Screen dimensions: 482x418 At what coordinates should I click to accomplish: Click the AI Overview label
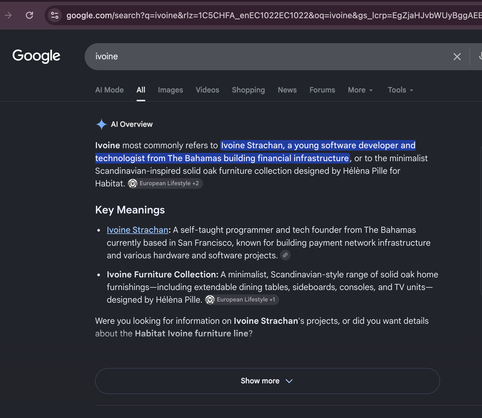132,124
